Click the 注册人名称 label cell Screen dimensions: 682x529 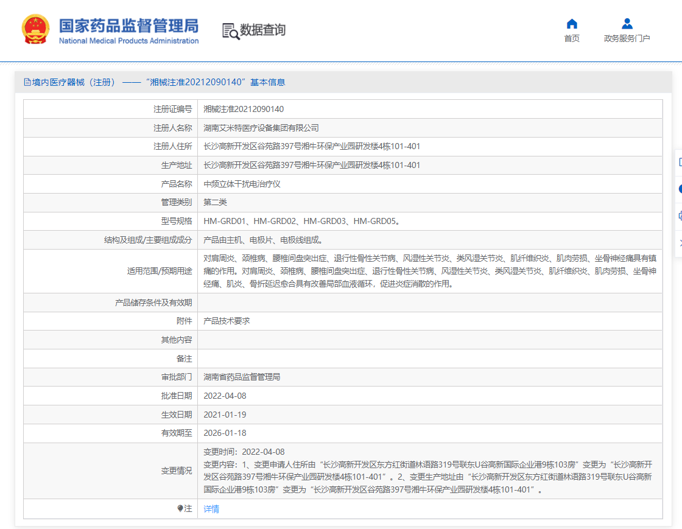tap(110, 128)
